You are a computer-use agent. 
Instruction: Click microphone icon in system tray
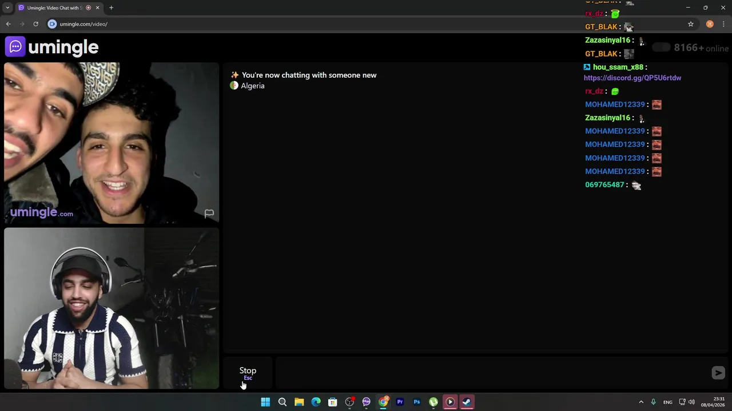pos(653,402)
